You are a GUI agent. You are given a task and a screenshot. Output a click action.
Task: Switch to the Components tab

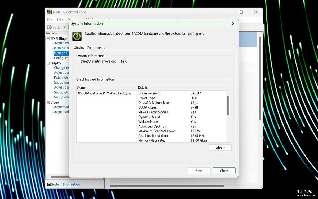(96, 48)
